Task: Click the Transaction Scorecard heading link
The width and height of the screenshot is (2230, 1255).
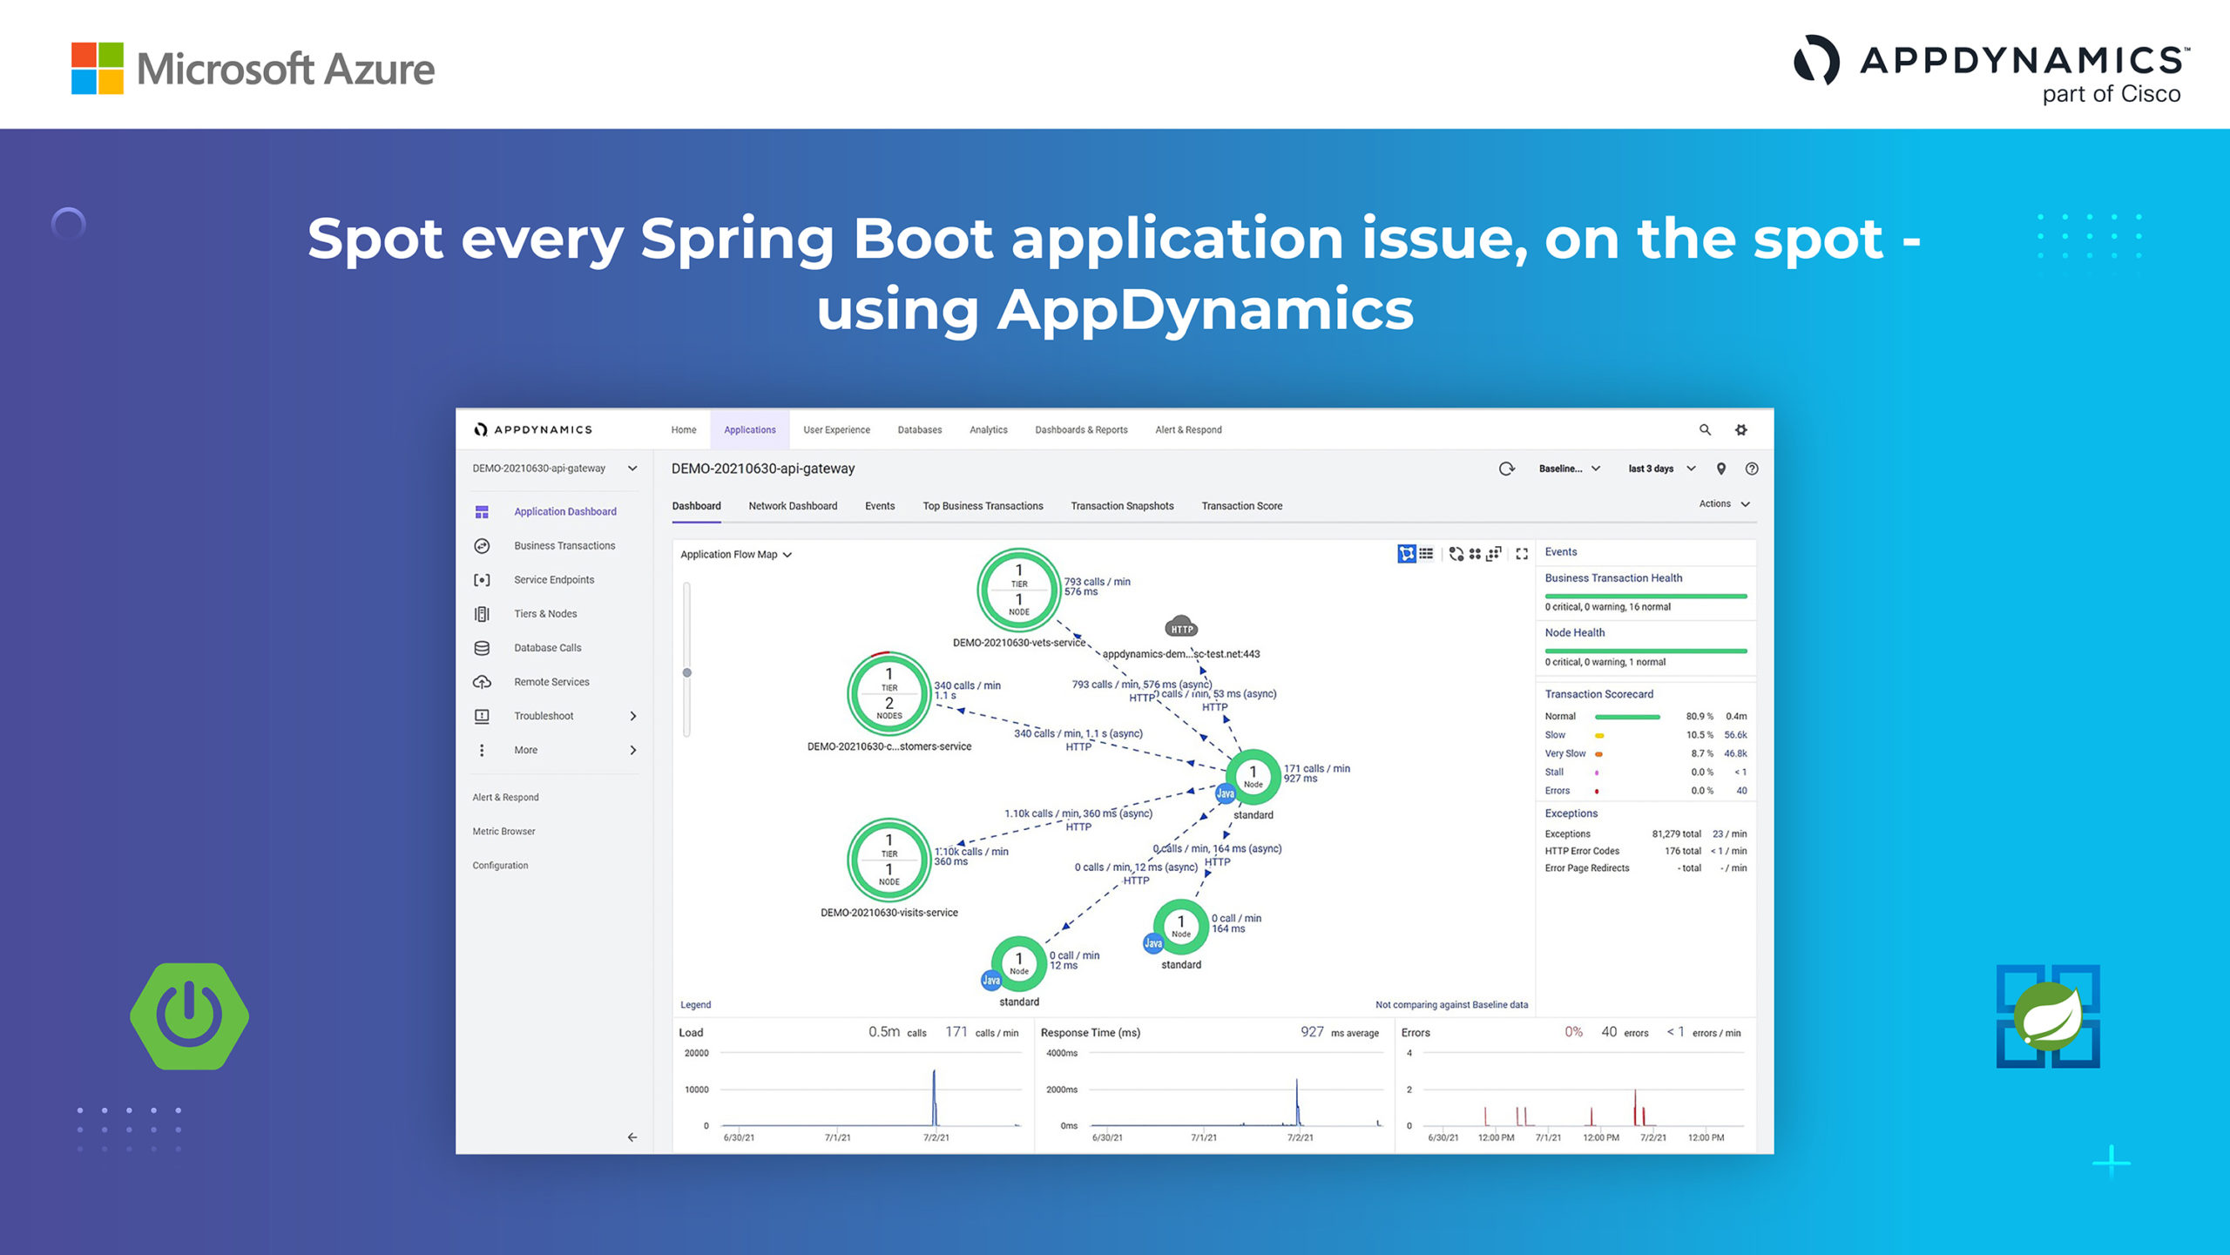Action: (x=1598, y=694)
